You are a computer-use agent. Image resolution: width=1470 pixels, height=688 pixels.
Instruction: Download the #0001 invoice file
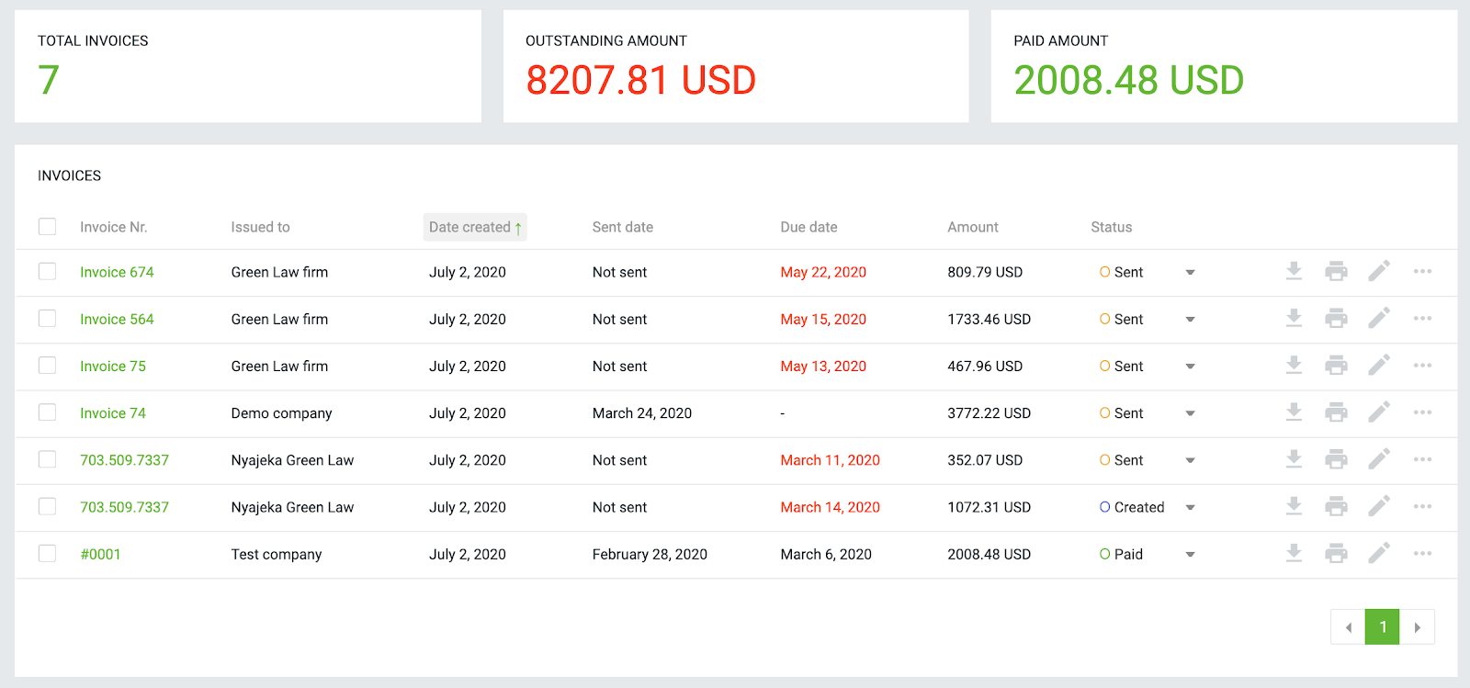[1294, 553]
